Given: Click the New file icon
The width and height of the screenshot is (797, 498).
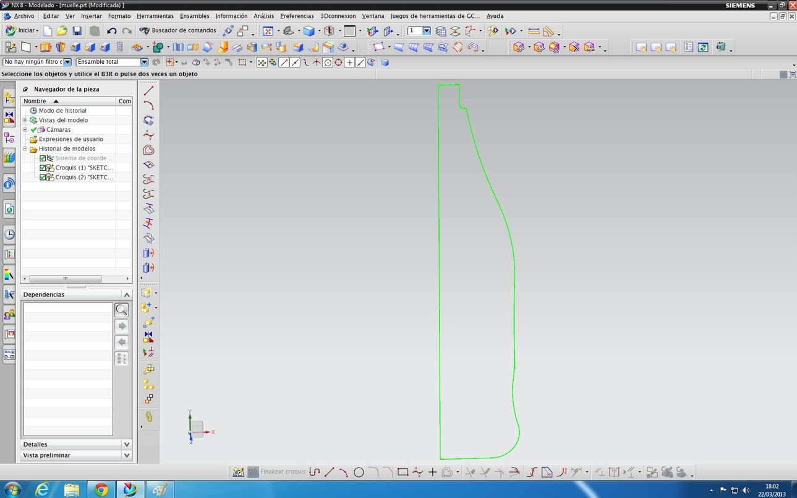Looking at the screenshot, I should tap(48, 30).
